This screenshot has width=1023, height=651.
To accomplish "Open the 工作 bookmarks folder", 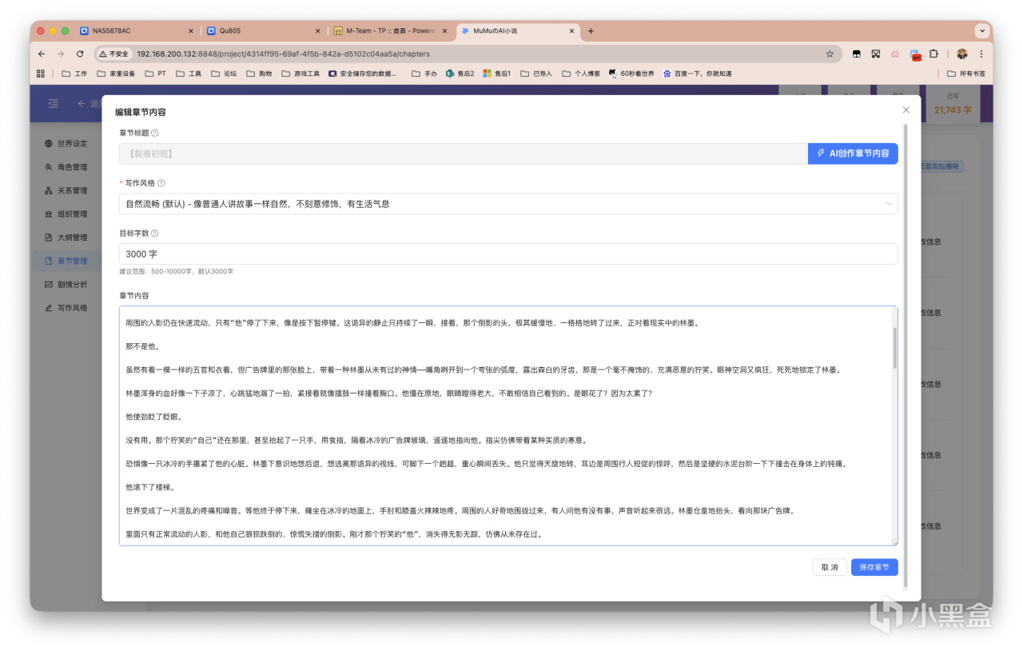I will (75, 74).
